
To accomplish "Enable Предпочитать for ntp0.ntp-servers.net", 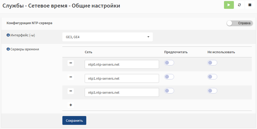I will point(169,63).
